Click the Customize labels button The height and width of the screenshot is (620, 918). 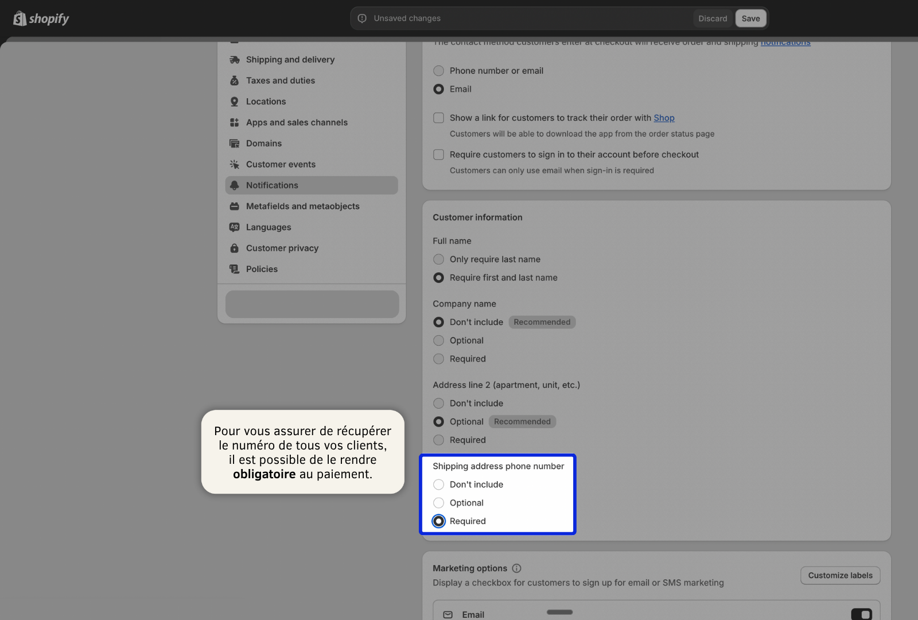coord(840,576)
